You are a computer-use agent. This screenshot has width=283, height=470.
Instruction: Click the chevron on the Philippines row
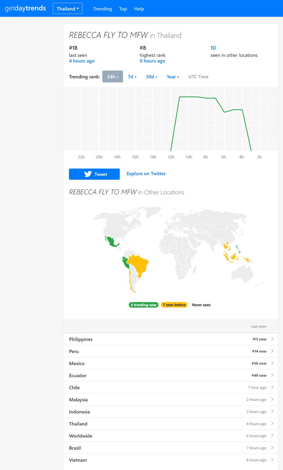[x=272, y=339]
